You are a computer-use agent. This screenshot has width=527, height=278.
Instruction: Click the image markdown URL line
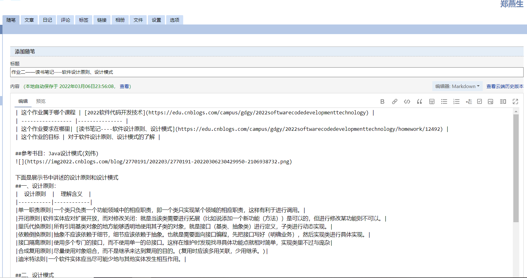pos(154,161)
